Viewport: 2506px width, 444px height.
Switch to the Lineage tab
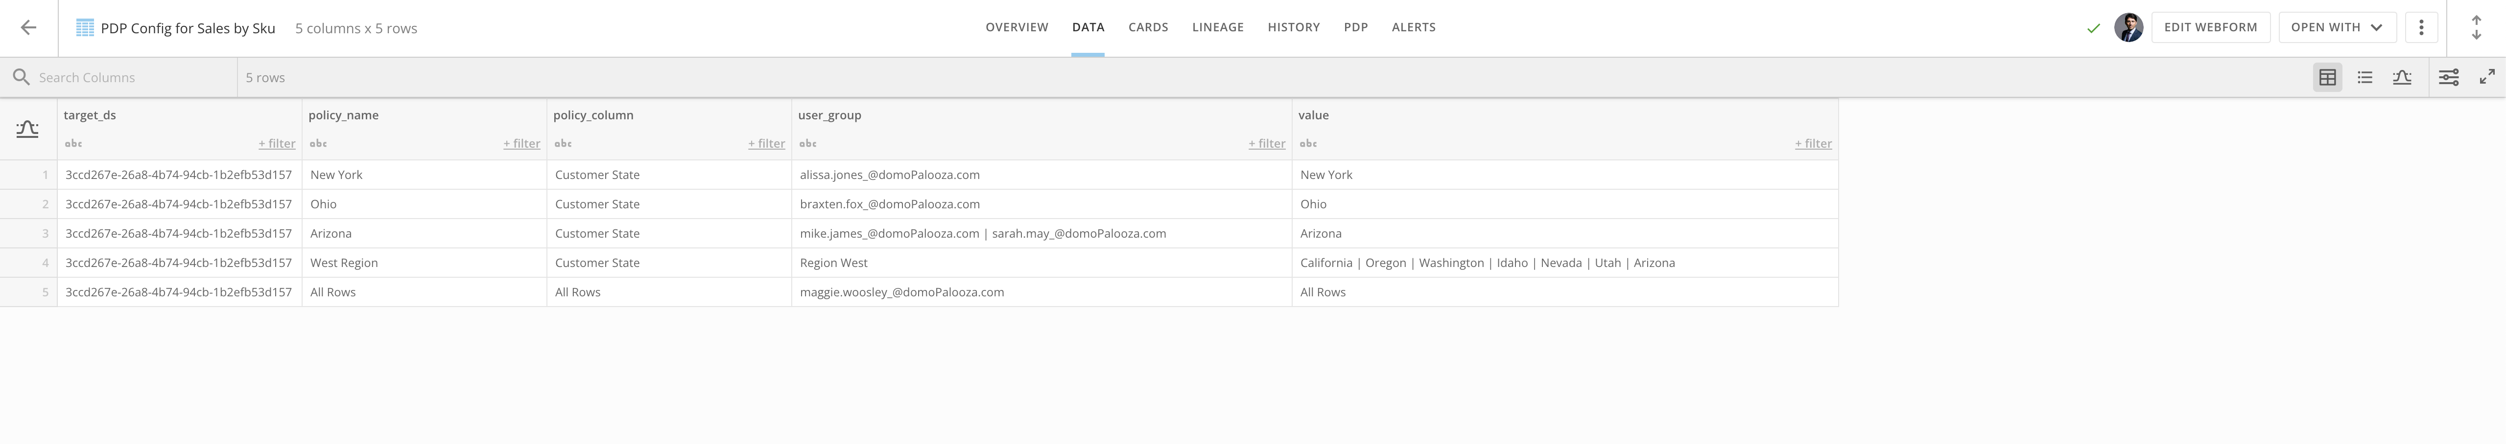[1217, 27]
